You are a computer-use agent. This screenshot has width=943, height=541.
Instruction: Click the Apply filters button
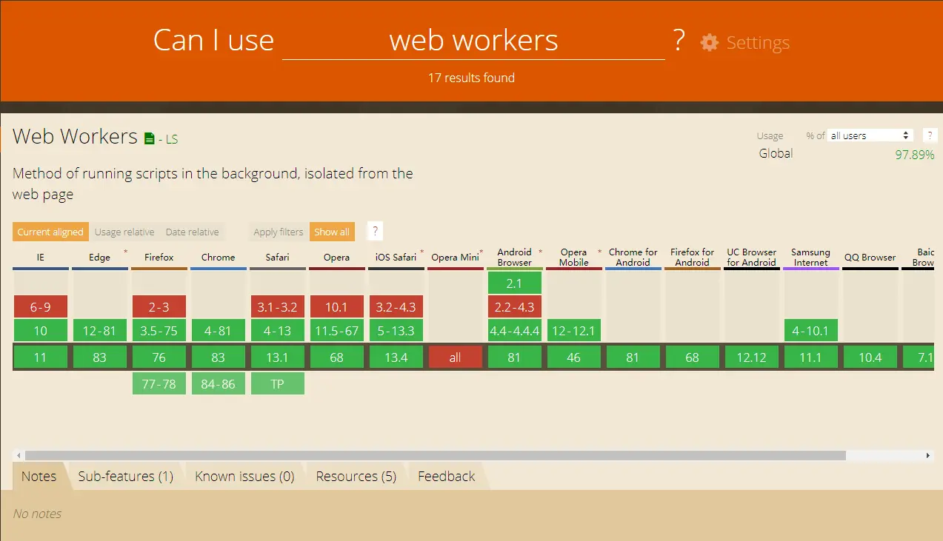tap(279, 232)
